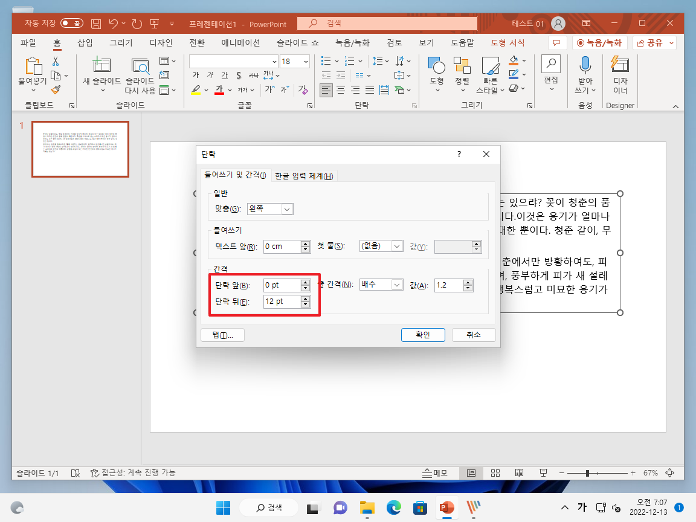Click the New Slide icon
696x522 pixels.
tap(101, 65)
